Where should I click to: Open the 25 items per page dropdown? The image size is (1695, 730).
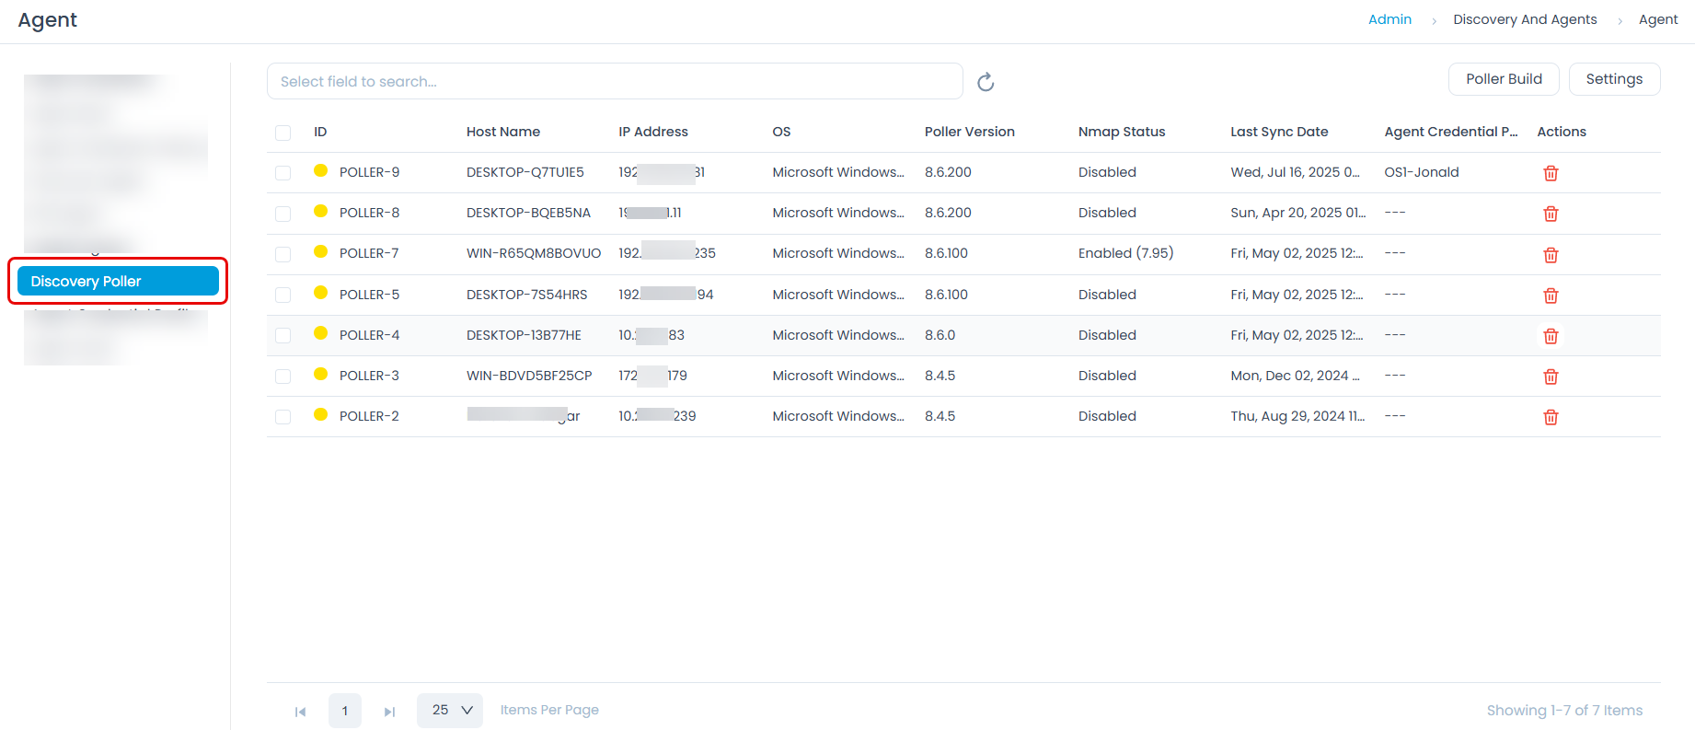click(x=450, y=711)
